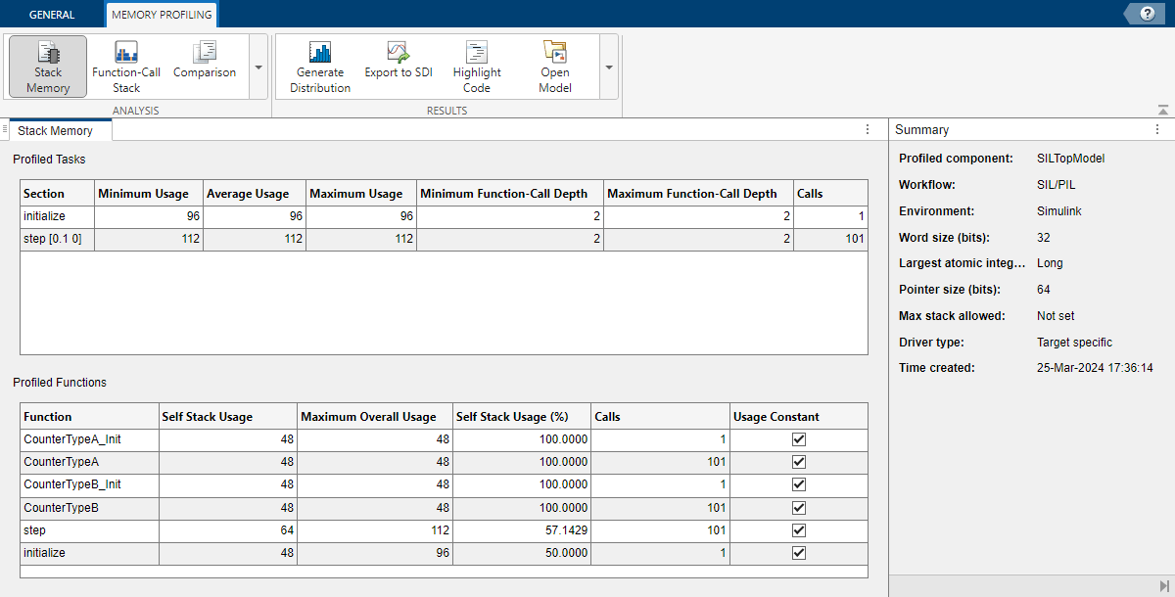Open the Stack Memory panel options menu
This screenshot has height=597, width=1175.
(x=868, y=129)
